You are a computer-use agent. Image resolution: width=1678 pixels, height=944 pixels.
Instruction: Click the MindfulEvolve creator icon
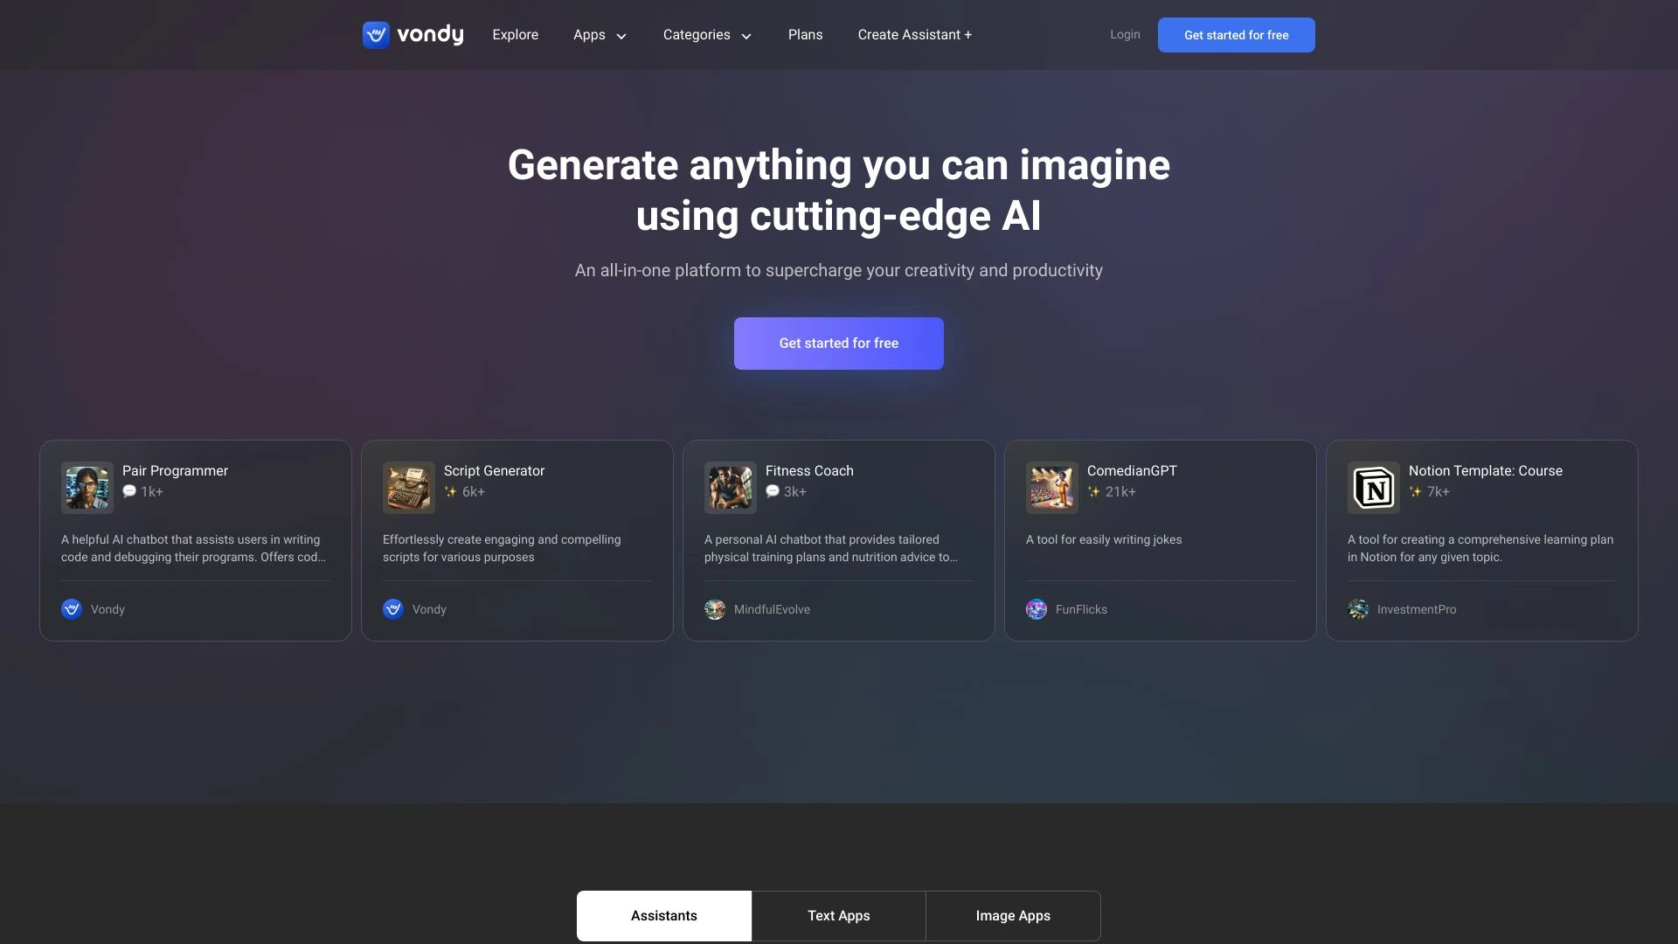[715, 608]
